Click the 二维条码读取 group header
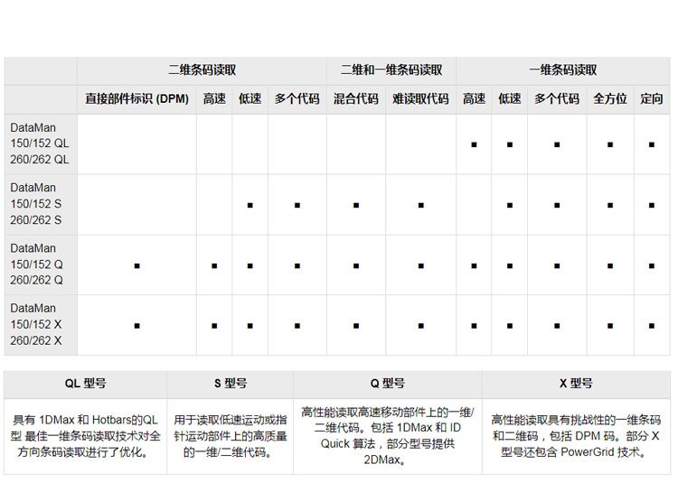The image size is (678, 492). 202,70
